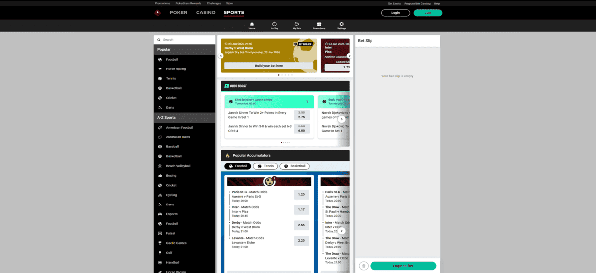This screenshot has width=596, height=273.
Task: Select the Football accumulator filter pill
Action: point(238,166)
